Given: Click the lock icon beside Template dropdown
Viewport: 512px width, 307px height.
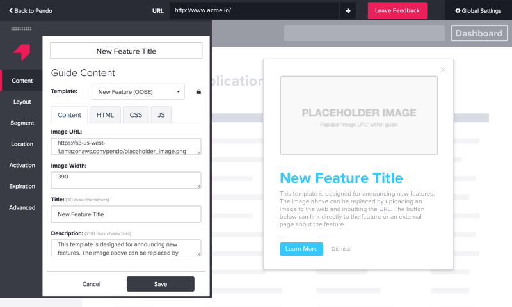Looking at the screenshot, I should click(198, 92).
